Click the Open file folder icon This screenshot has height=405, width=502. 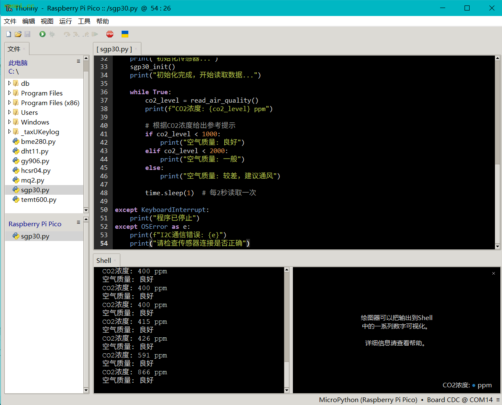coord(18,34)
